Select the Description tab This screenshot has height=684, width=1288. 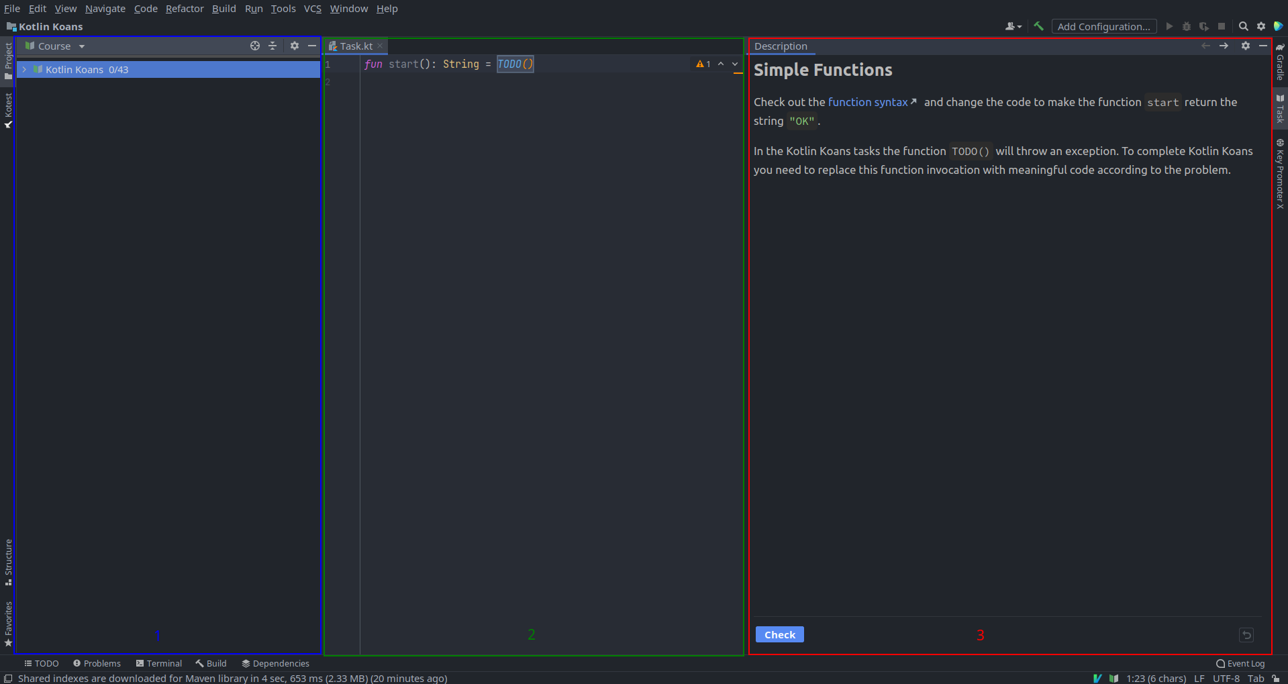781,46
